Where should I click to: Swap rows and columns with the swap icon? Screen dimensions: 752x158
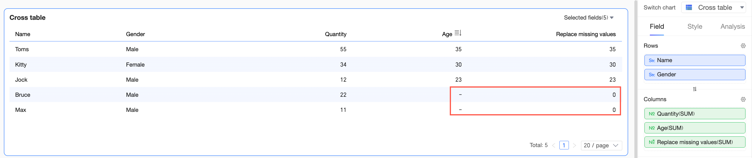[x=695, y=89]
